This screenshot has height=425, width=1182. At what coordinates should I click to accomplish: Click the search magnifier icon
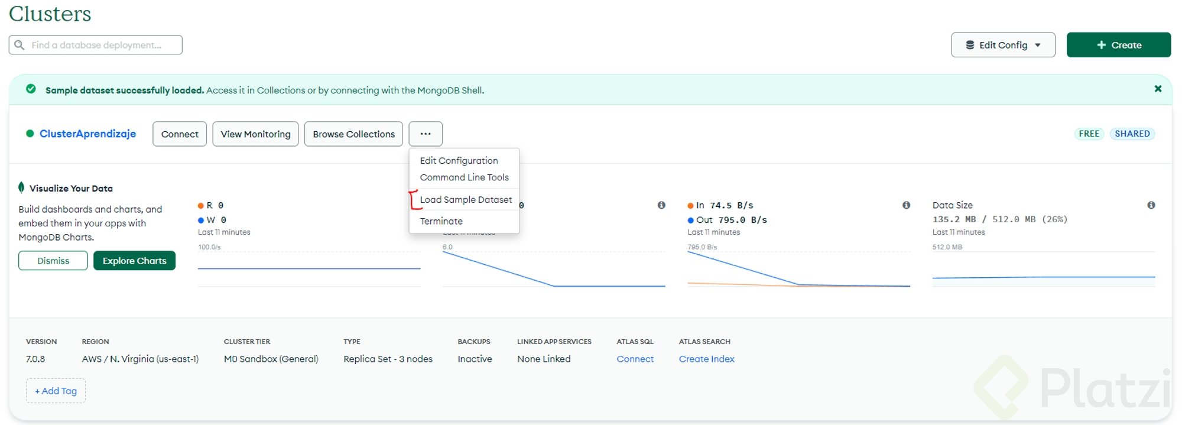click(20, 45)
